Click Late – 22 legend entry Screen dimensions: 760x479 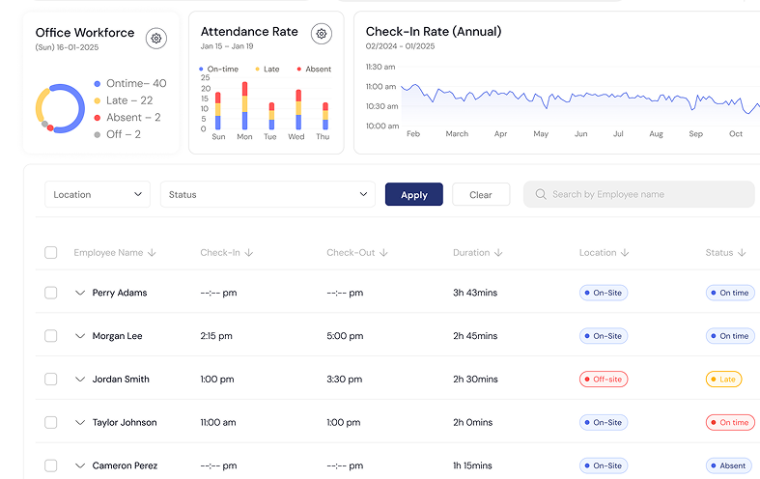pyautogui.click(x=124, y=100)
